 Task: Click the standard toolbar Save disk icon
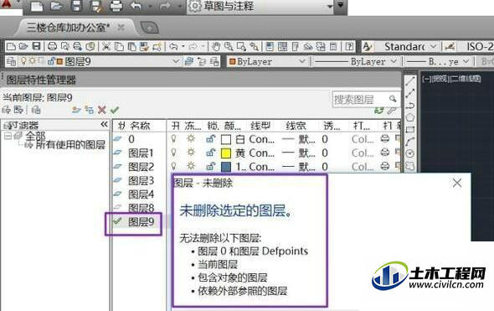pos(37,46)
